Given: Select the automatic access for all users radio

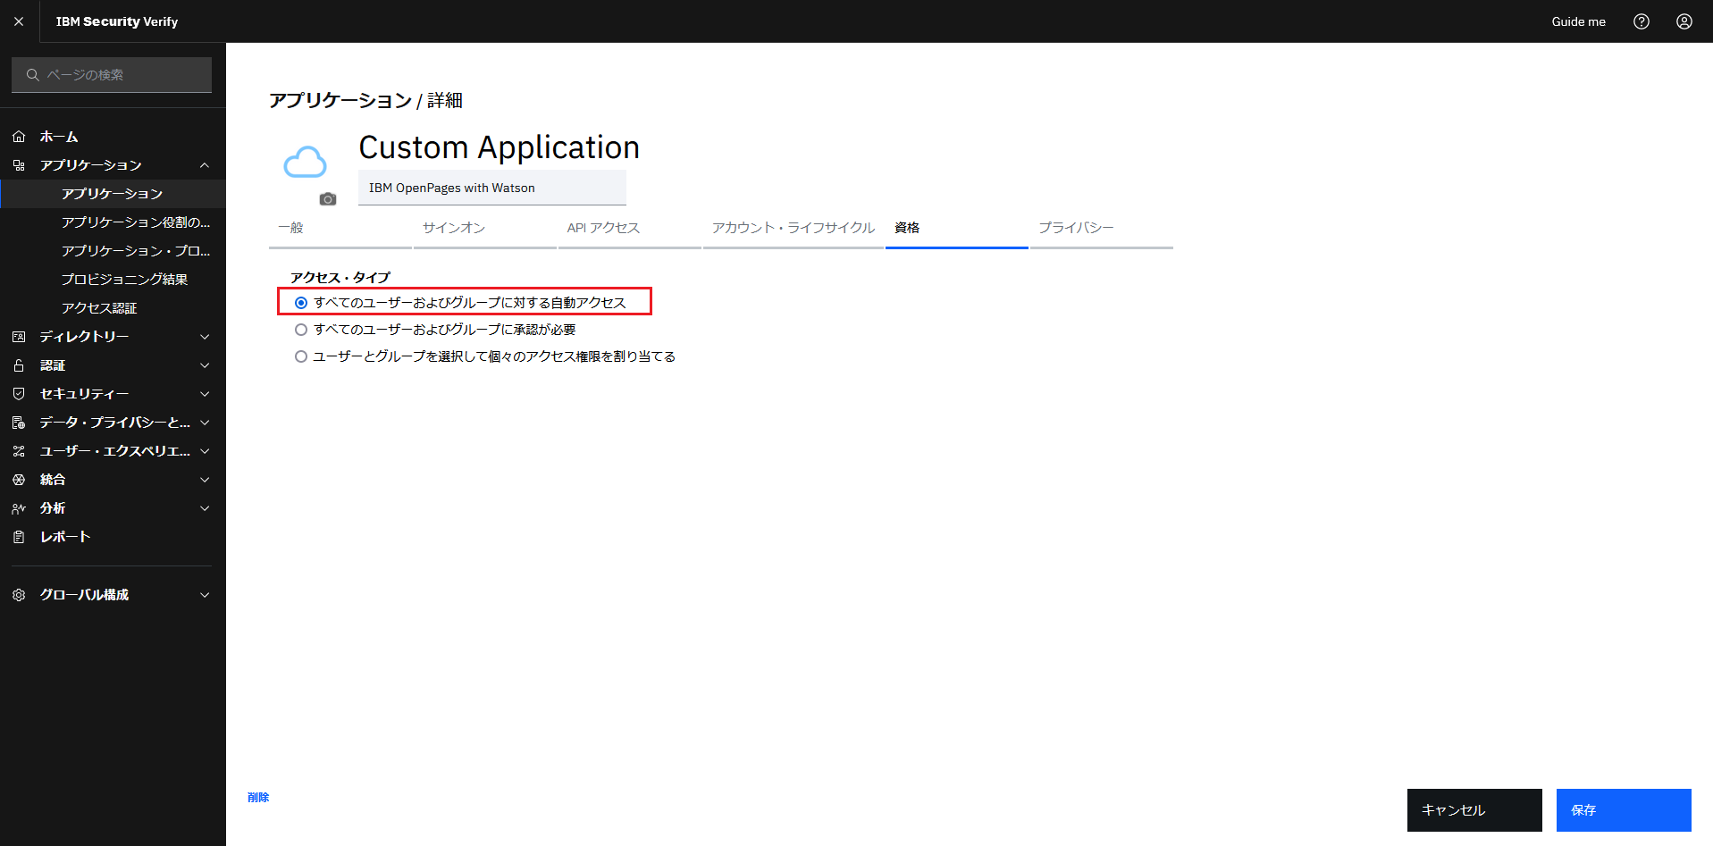Looking at the screenshot, I should 301,303.
